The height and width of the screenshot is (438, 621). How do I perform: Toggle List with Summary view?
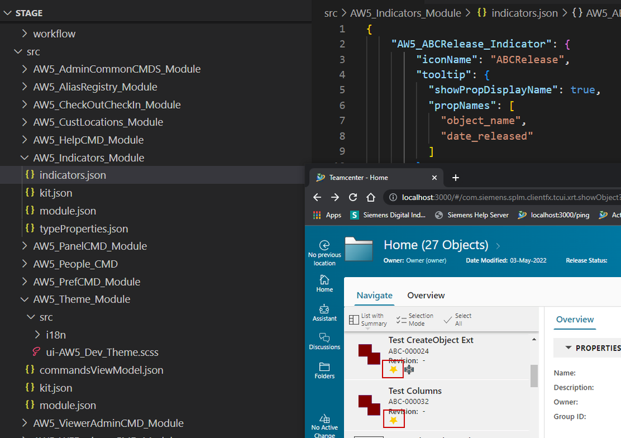[x=368, y=319]
